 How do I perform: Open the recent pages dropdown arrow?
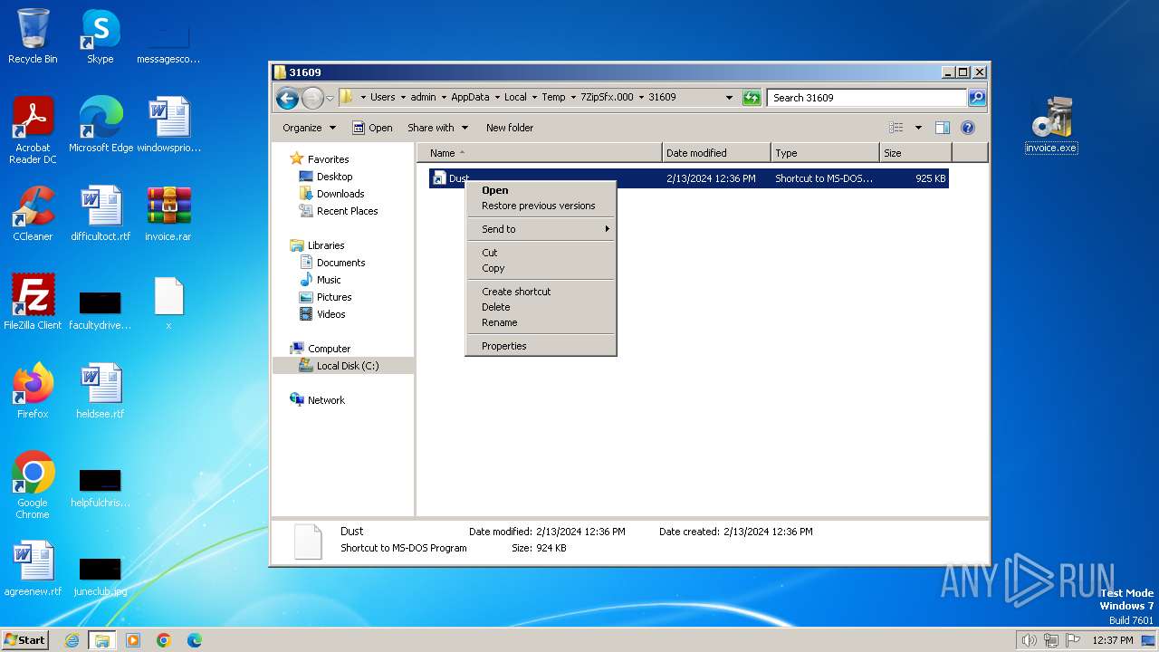[330, 98]
